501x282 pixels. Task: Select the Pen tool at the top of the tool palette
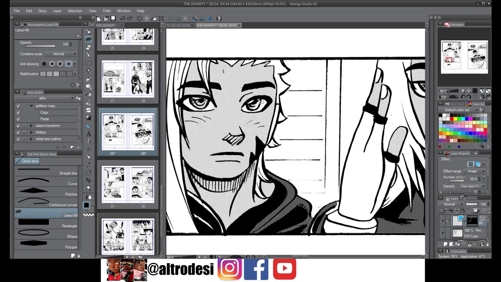pos(88,32)
